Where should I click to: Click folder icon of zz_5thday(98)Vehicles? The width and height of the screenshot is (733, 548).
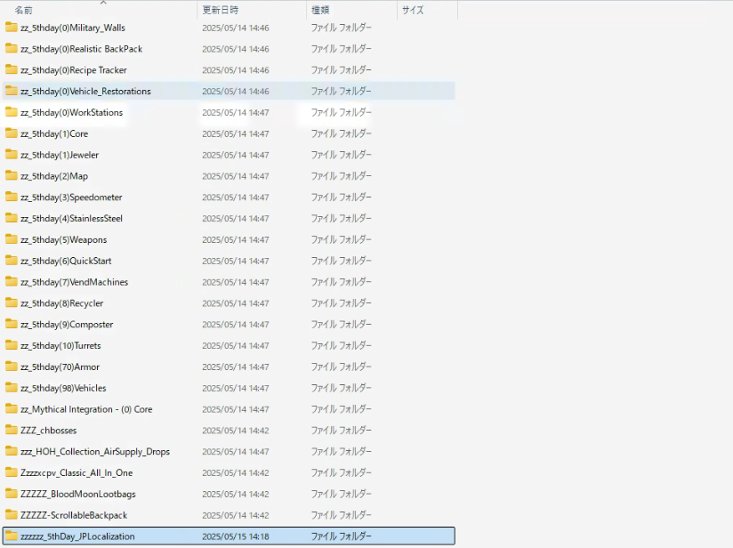pyautogui.click(x=12, y=388)
